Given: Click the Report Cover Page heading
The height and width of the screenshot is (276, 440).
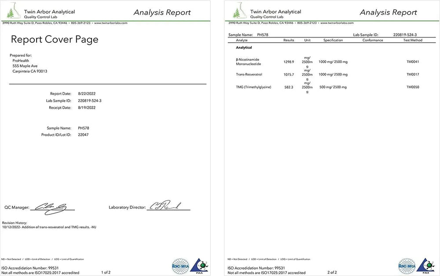Looking at the screenshot, I should [55, 40].
